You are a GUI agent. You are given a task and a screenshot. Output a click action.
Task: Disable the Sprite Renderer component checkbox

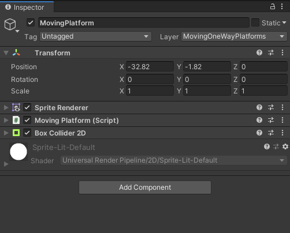(x=27, y=107)
